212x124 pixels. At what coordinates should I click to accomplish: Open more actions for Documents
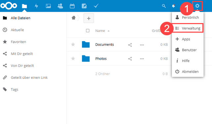(x=142, y=45)
